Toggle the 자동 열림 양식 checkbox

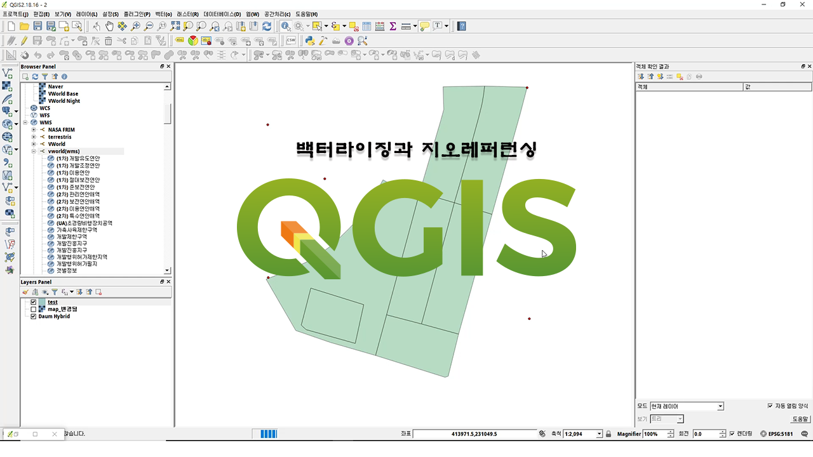point(770,406)
